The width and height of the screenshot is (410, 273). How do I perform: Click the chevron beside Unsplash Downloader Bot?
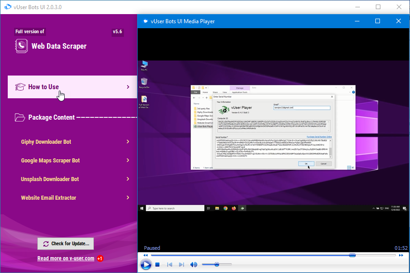coord(128,179)
